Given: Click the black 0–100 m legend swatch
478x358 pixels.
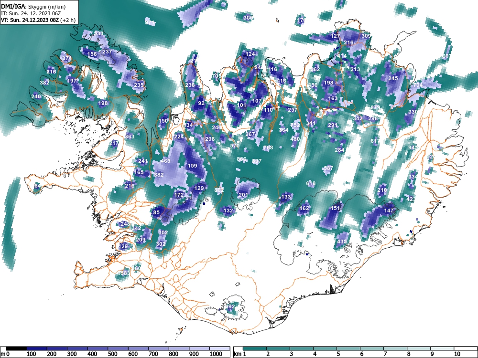Looking at the screenshot, I should 16,348.
